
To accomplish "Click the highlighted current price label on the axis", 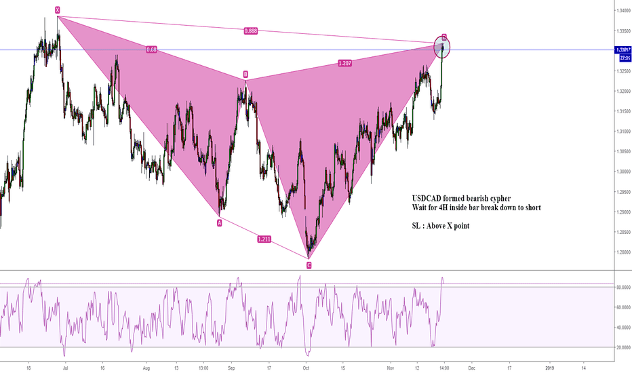I will (x=623, y=50).
